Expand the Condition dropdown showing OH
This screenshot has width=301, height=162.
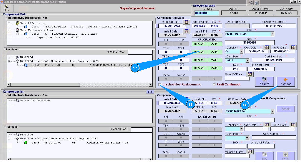click(241, 51)
